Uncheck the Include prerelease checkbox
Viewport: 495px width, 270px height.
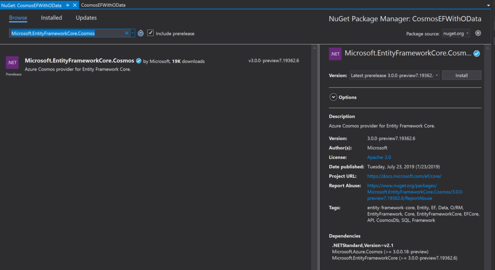151,33
